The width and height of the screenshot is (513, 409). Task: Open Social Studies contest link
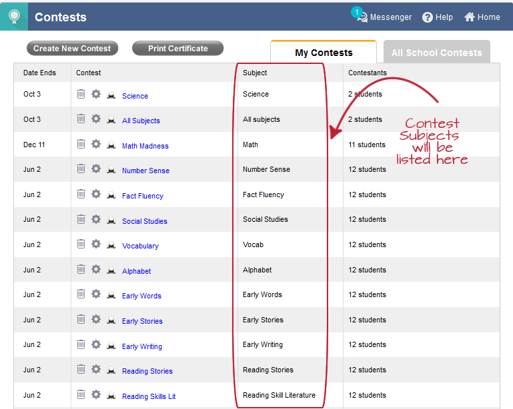[145, 221]
